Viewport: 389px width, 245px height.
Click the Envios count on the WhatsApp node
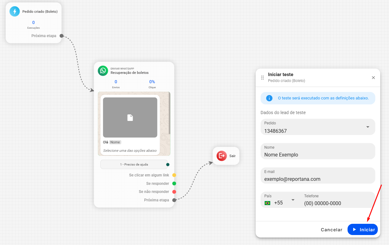pos(116,82)
